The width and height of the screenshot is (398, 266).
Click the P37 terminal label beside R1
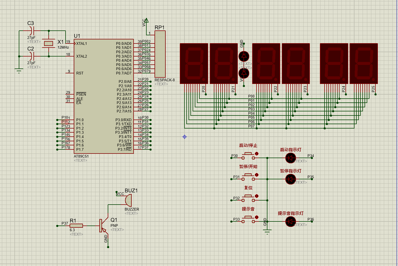pyautogui.click(x=65, y=223)
